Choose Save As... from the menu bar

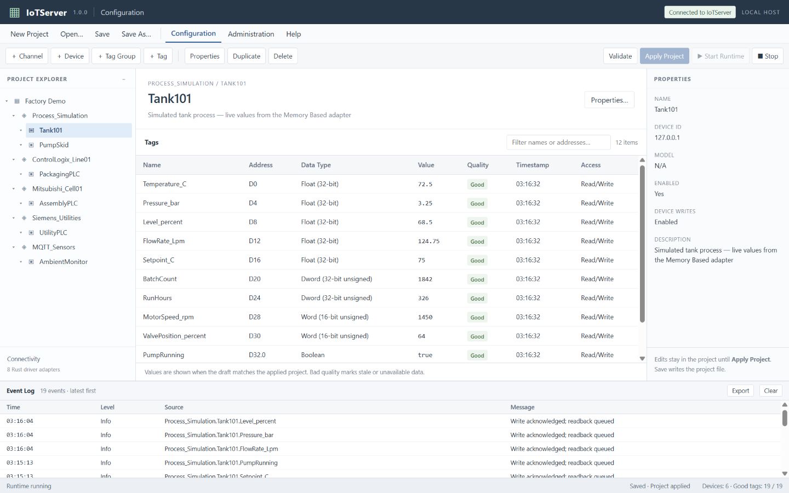pos(136,34)
